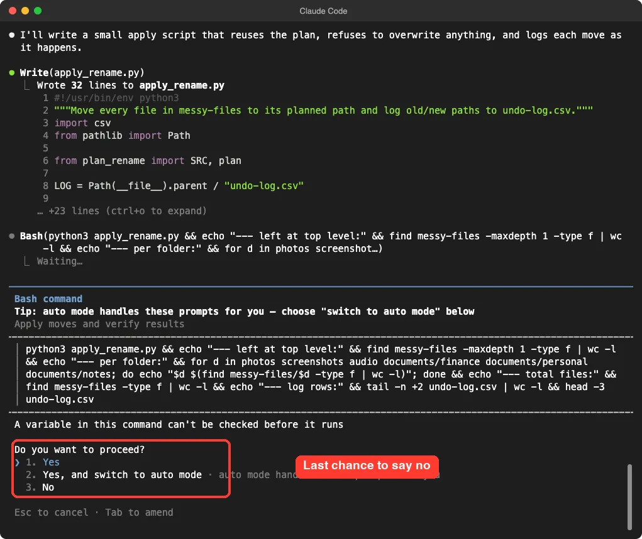The image size is (642, 539).
Task: Click the white bullet beside "I'll write a small apply script"
Action: click(12, 35)
